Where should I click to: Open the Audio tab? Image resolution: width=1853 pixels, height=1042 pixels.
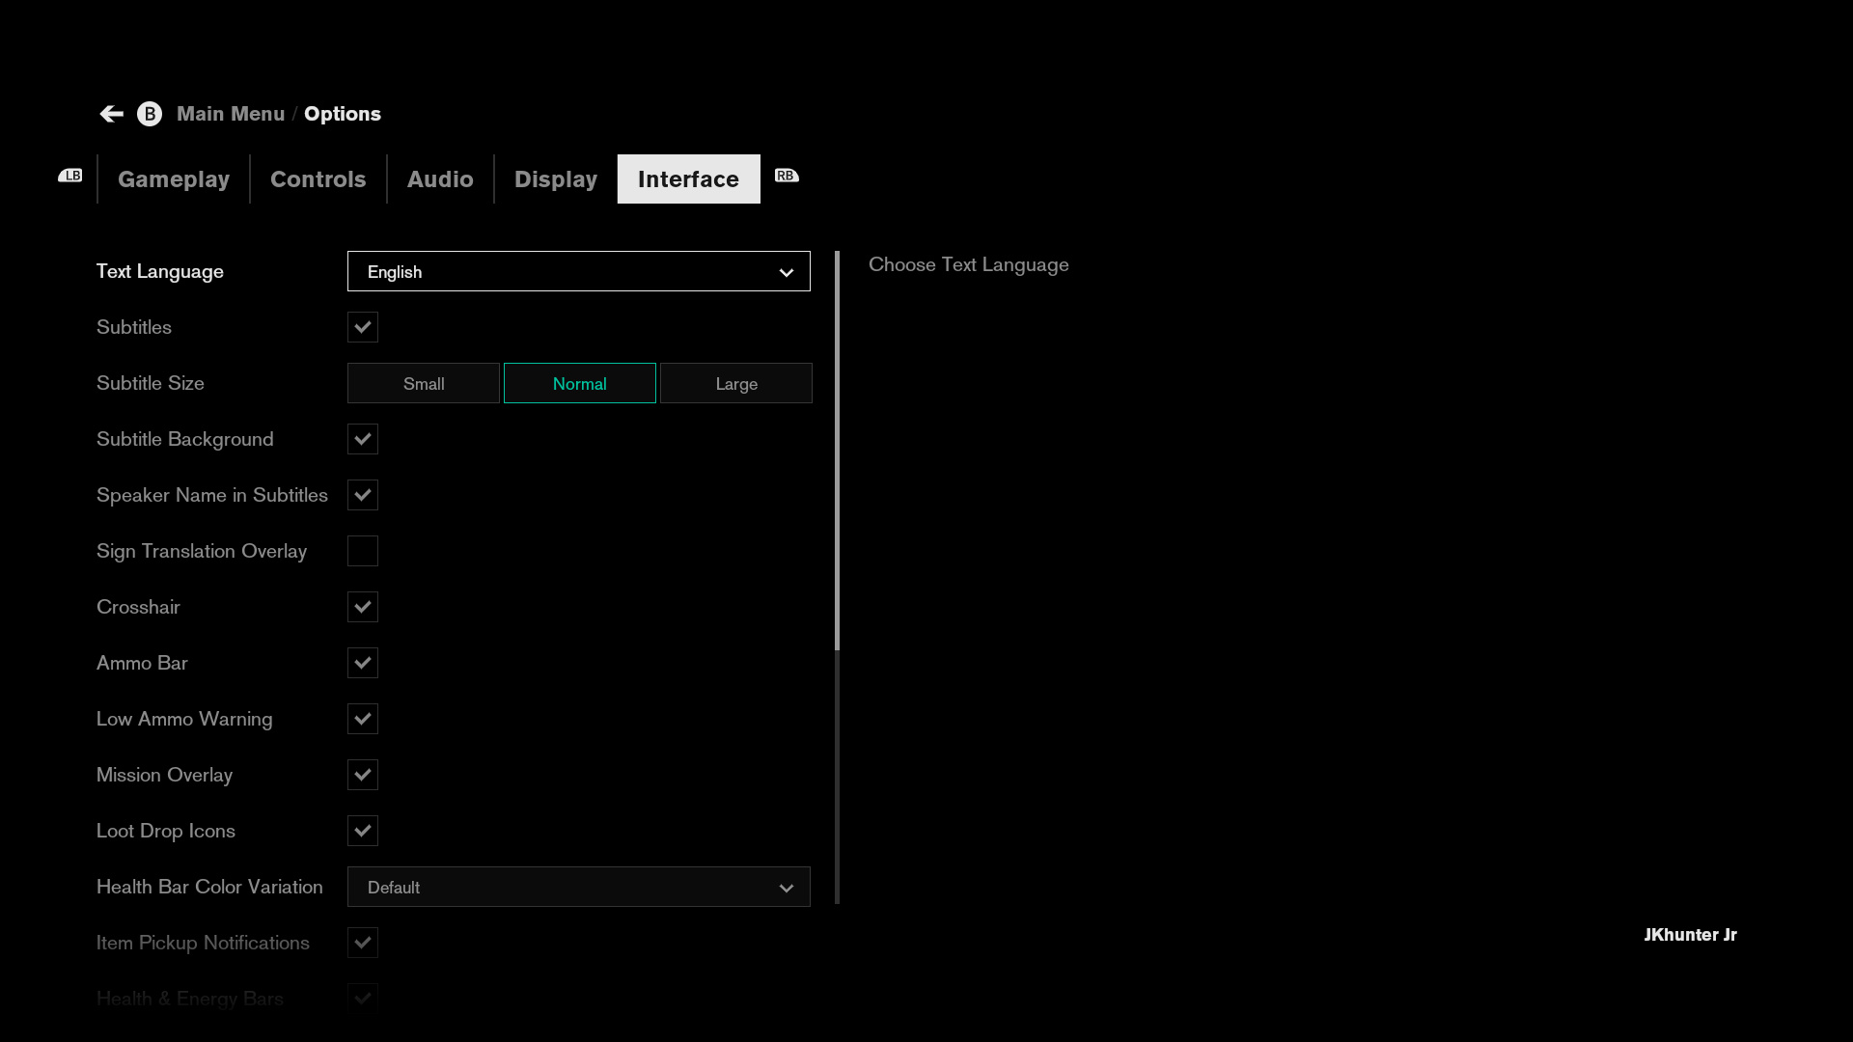440,179
